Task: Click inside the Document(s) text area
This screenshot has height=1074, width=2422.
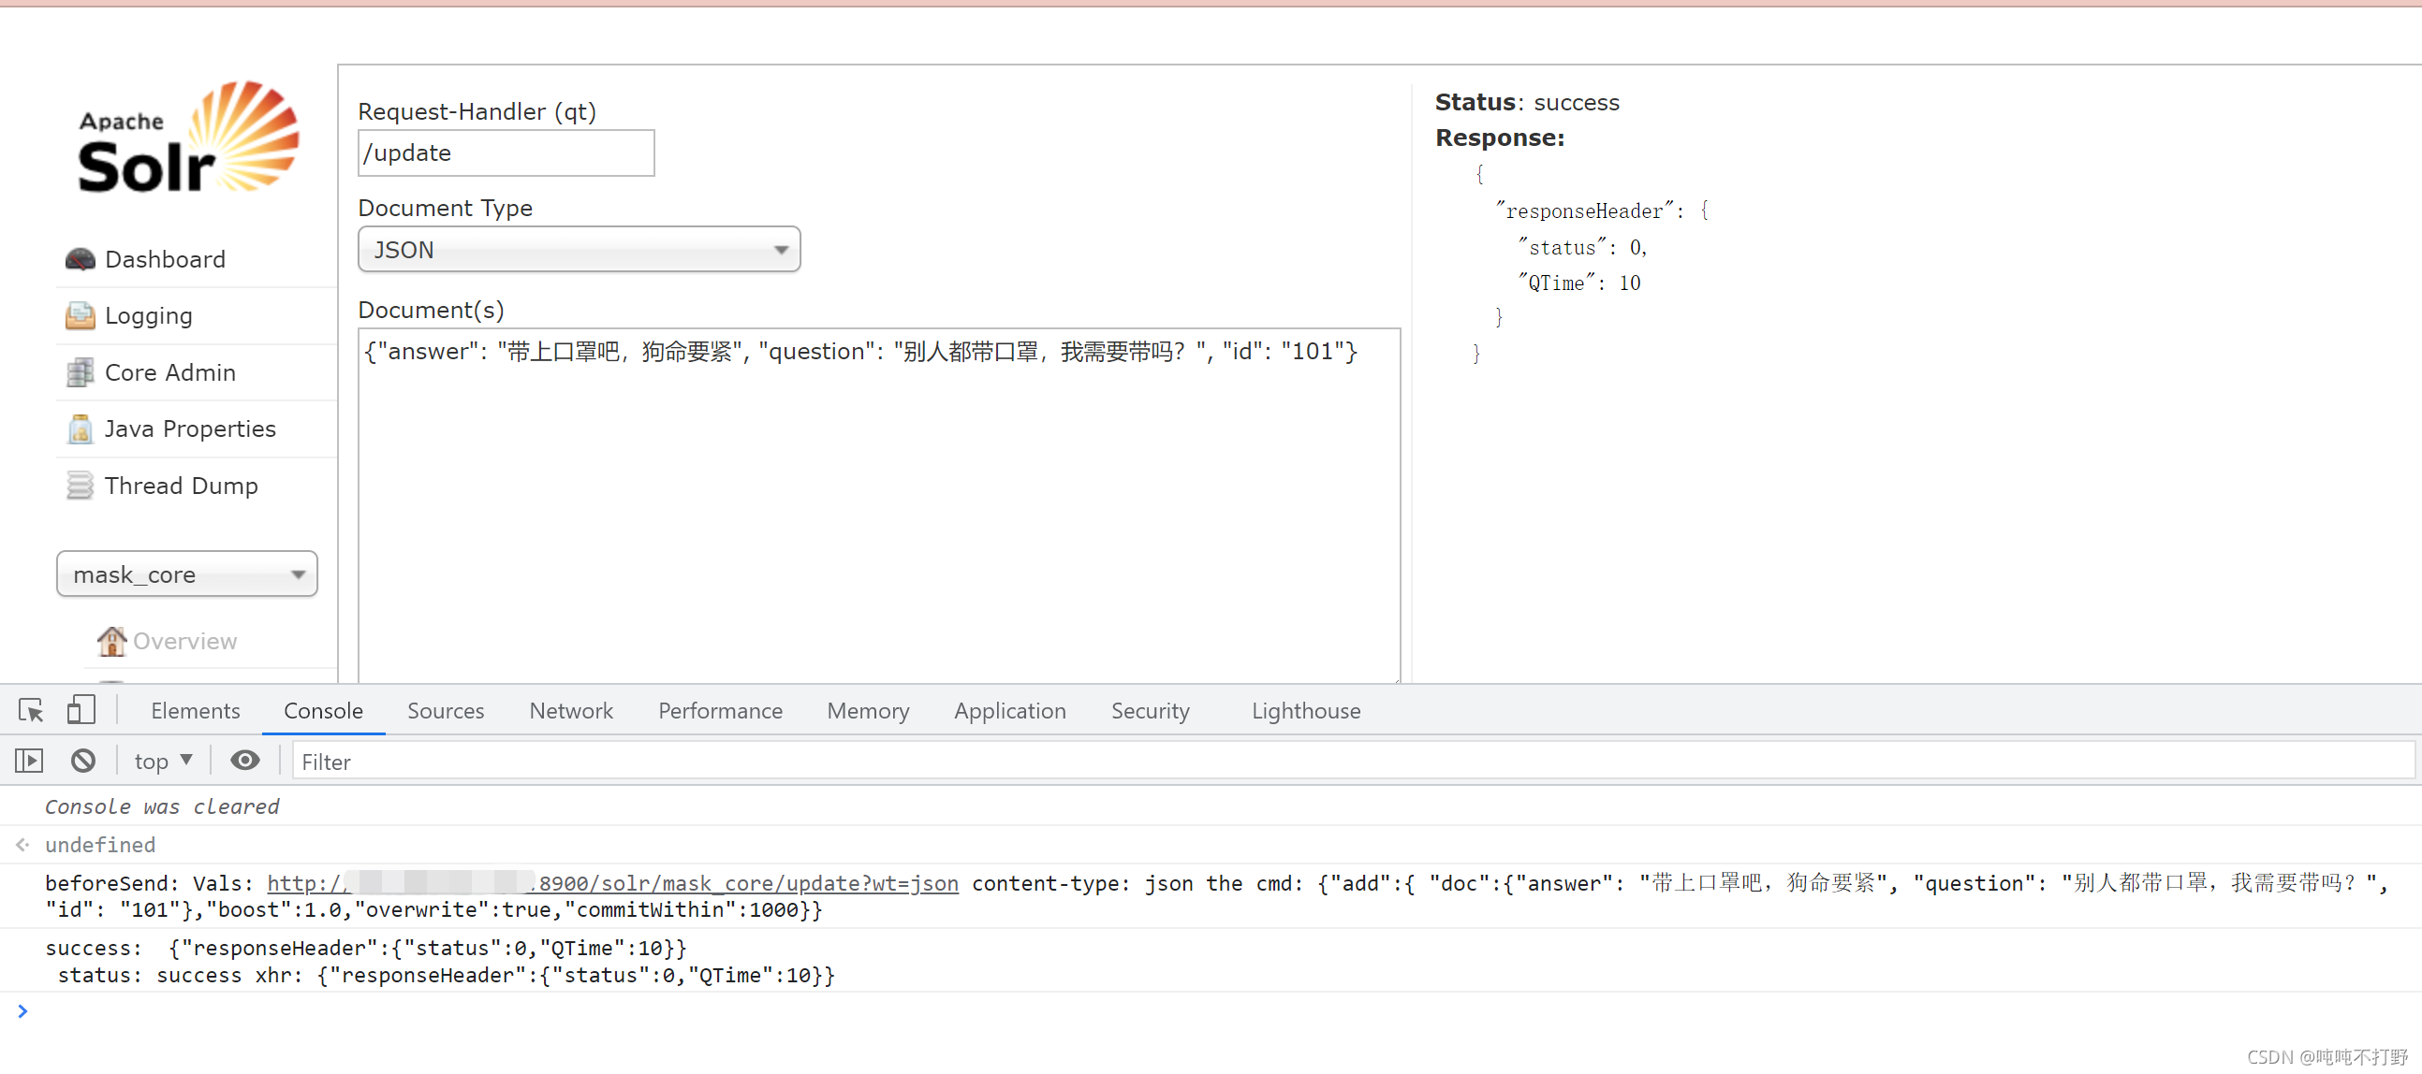Action: [x=879, y=505]
